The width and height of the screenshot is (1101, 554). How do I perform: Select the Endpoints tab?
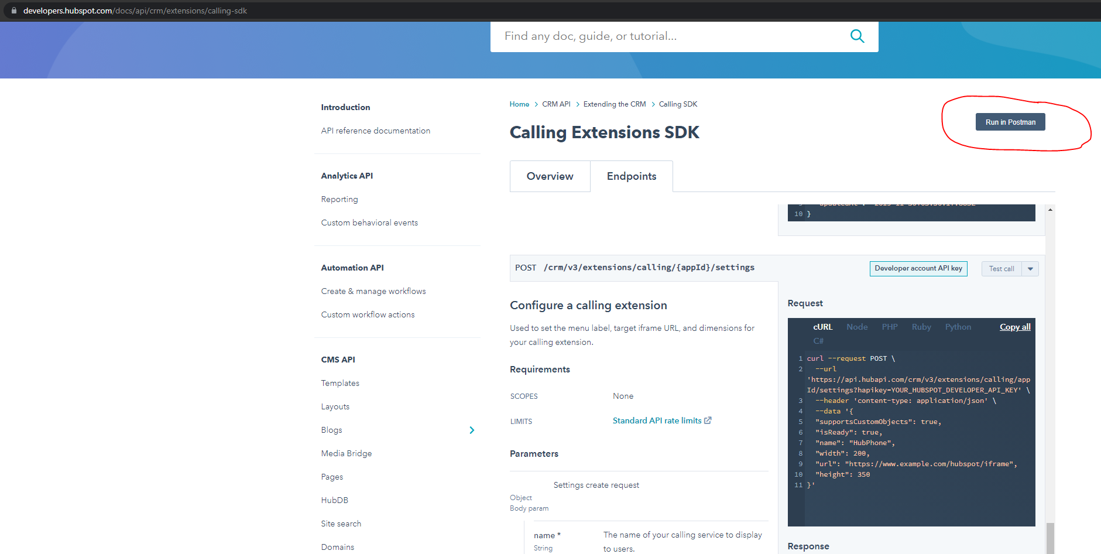pyautogui.click(x=632, y=176)
